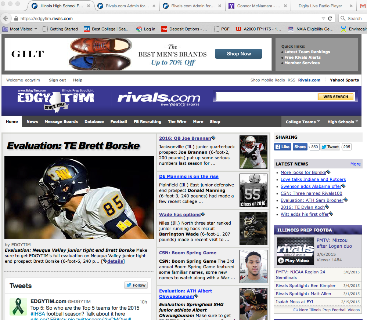Open Witt adds his first offer
Image resolution: width=367 pixels, height=320 pixels.
(x=305, y=214)
